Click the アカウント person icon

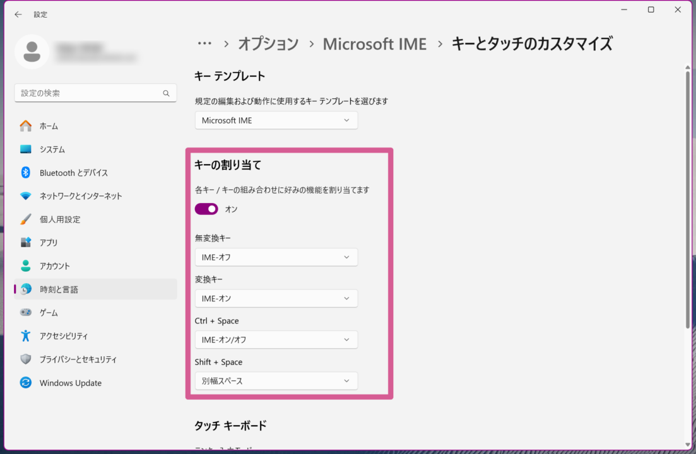pyautogui.click(x=26, y=266)
